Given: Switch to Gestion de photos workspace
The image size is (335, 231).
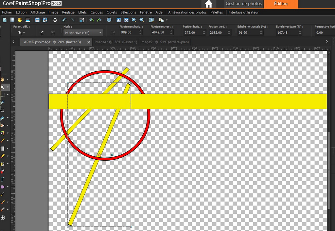Looking at the screenshot, I should 244,4.
